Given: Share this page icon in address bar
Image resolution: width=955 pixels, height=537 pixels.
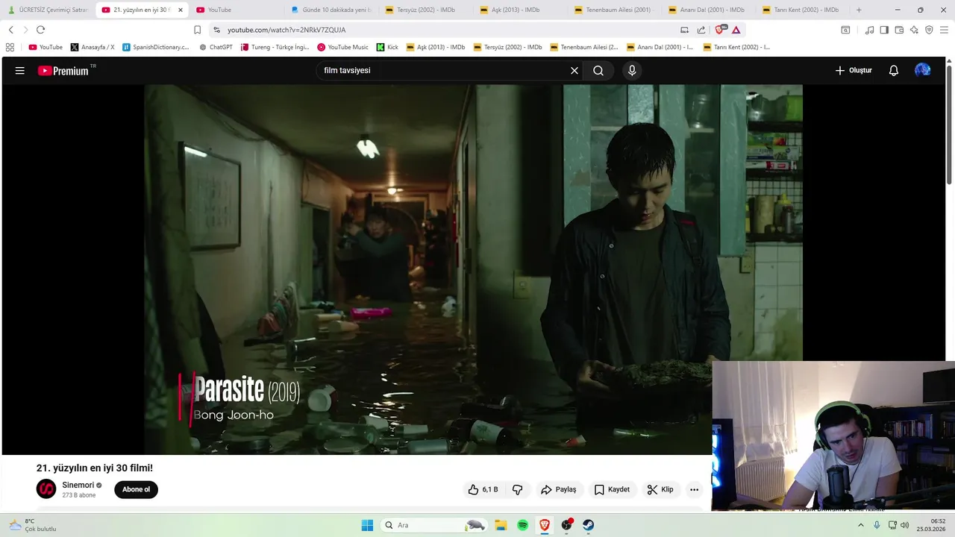Looking at the screenshot, I should pyautogui.click(x=701, y=30).
